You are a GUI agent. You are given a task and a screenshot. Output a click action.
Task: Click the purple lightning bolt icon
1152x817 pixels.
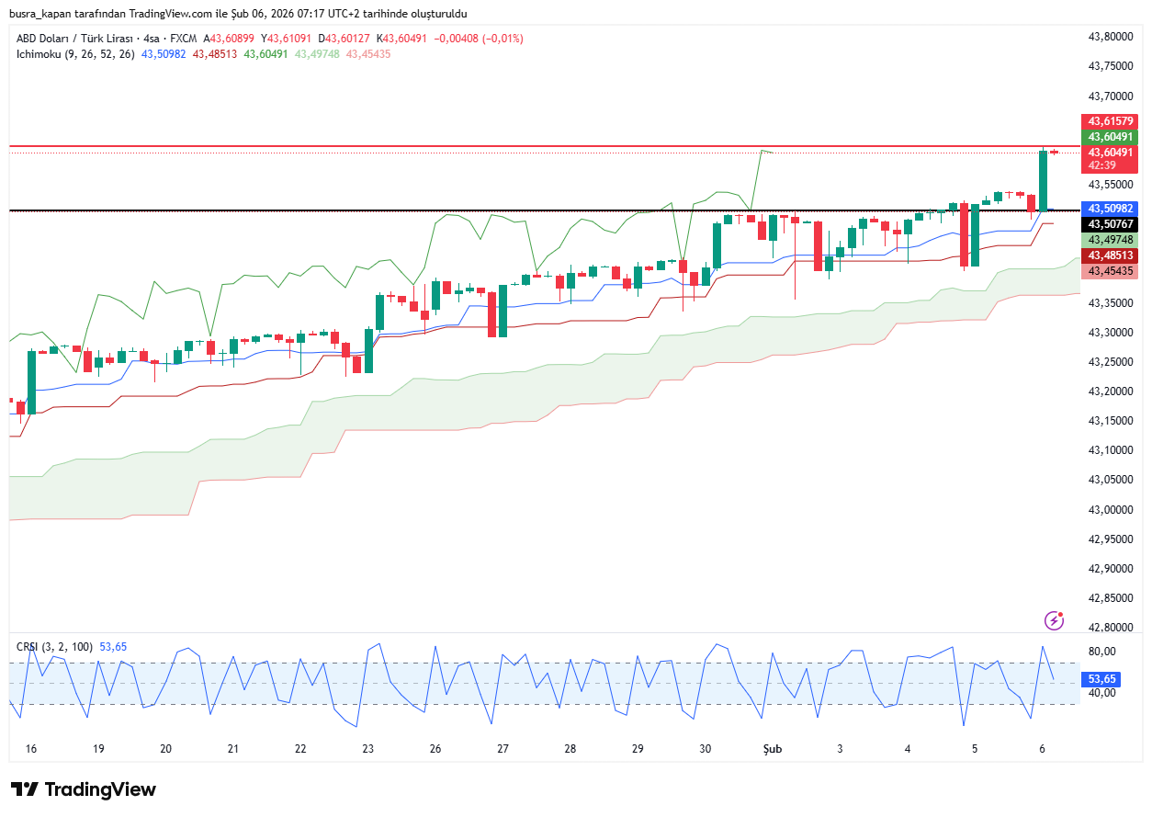tap(1054, 621)
